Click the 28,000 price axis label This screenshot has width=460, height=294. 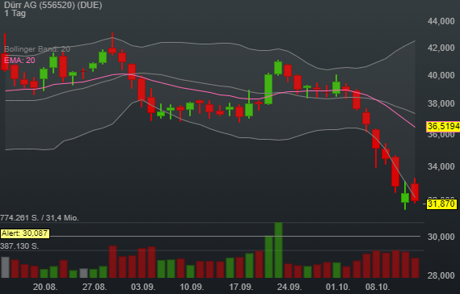(x=441, y=275)
